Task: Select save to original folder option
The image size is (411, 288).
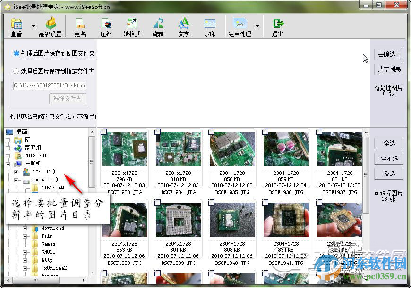Action: pyautogui.click(x=15, y=53)
